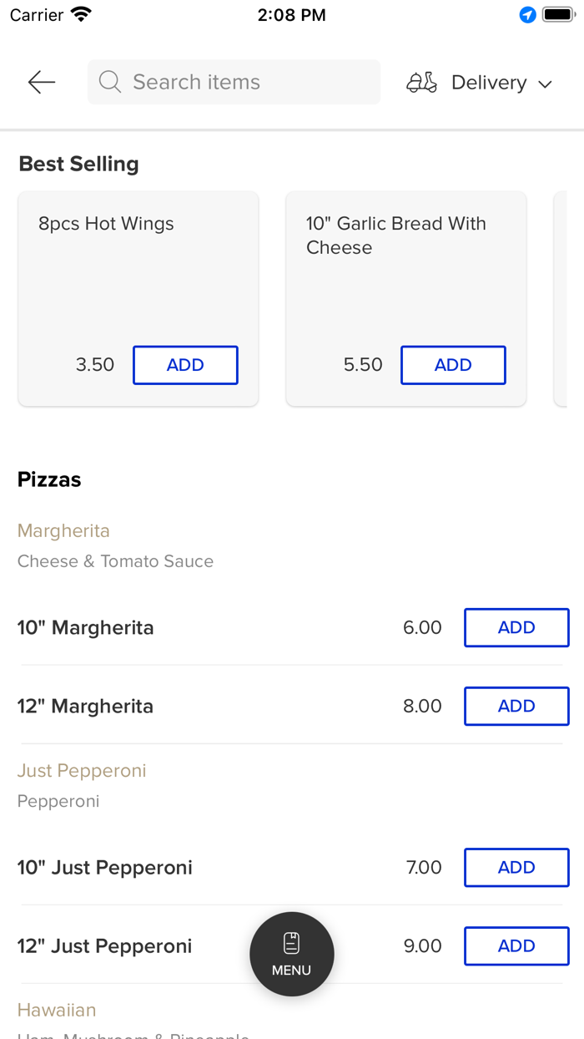
Task: Tap the search magnifier icon
Action: pyautogui.click(x=110, y=82)
